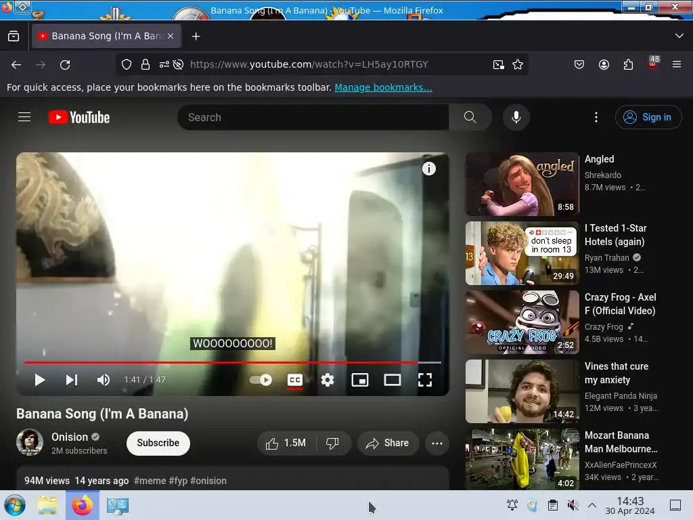693x520 pixels.
Task: Enable miniplayer mode
Action: coord(360,380)
